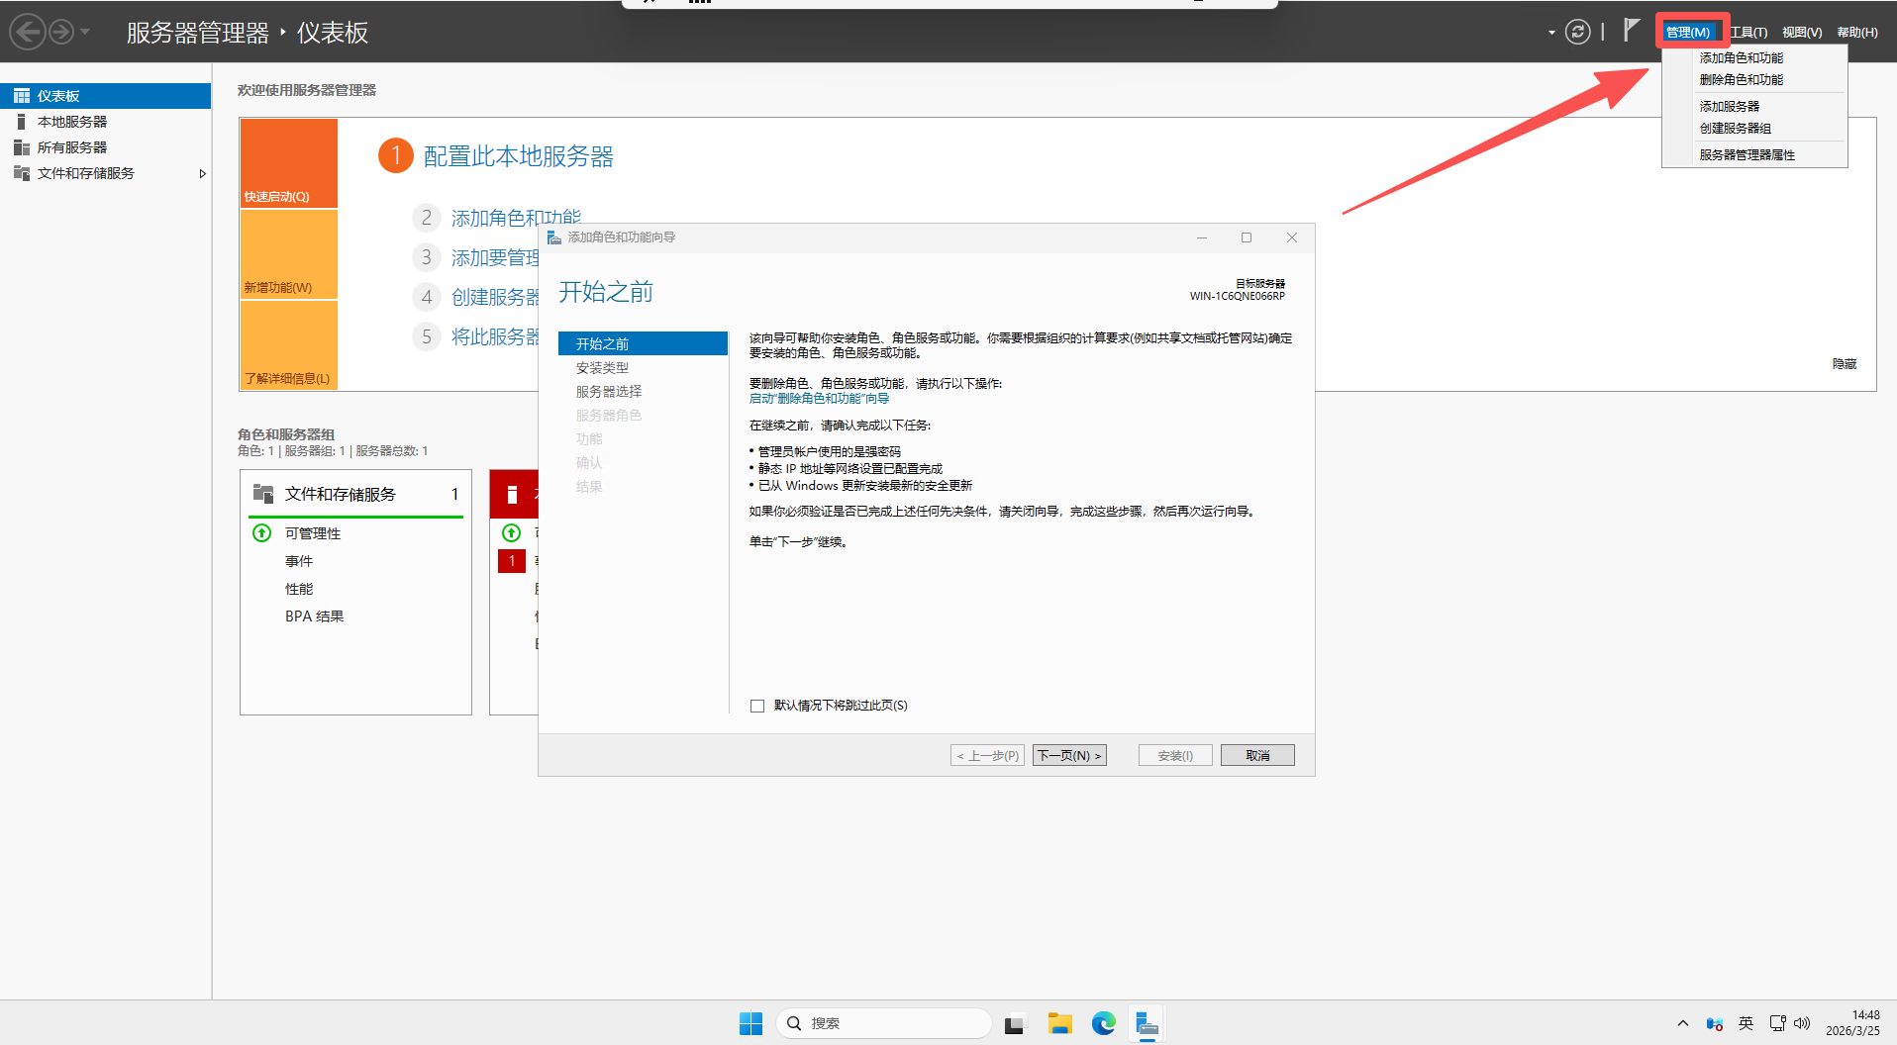The image size is (1897, 1045).
Task: Select the Local Server sidebar icon
Action: coord(21,122)
